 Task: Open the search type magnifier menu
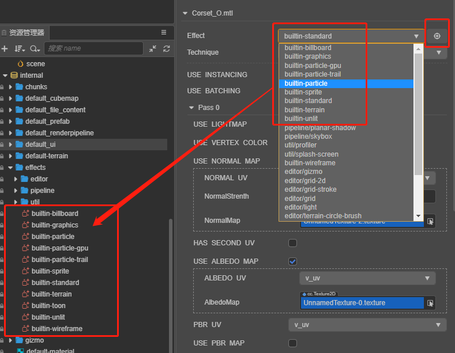(x=35, y=49)
